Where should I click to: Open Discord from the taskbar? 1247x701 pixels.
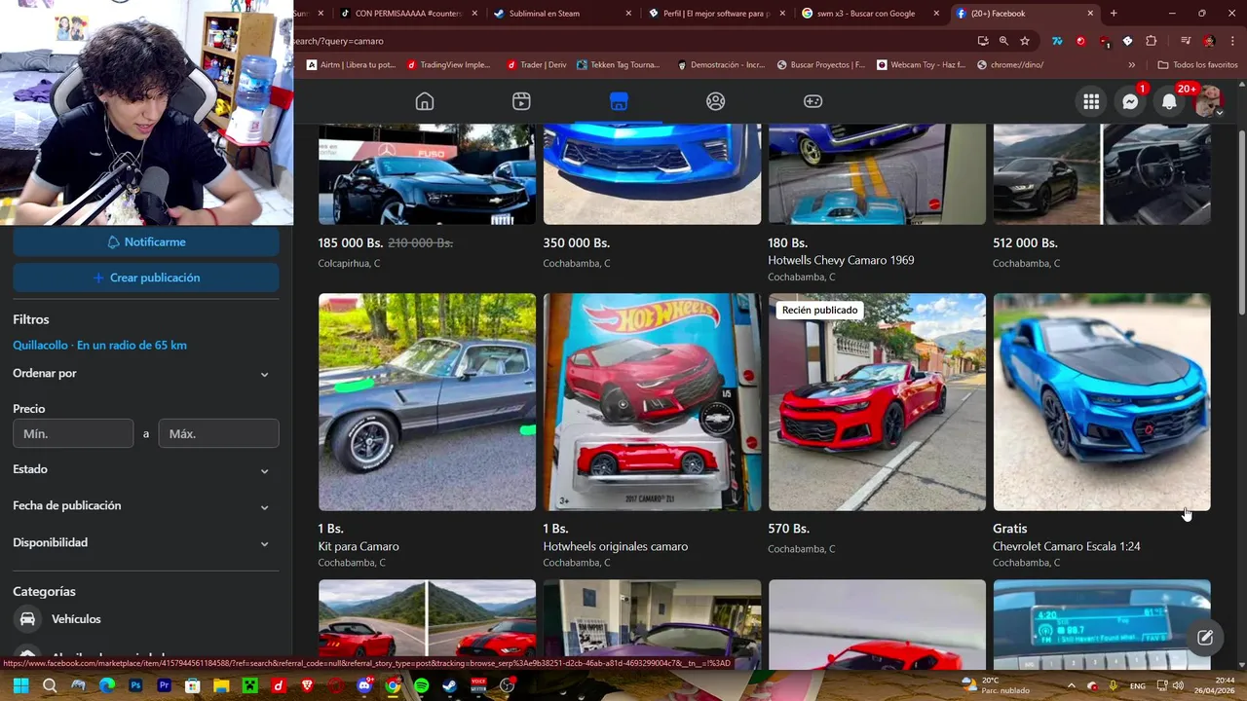[364, 685]
